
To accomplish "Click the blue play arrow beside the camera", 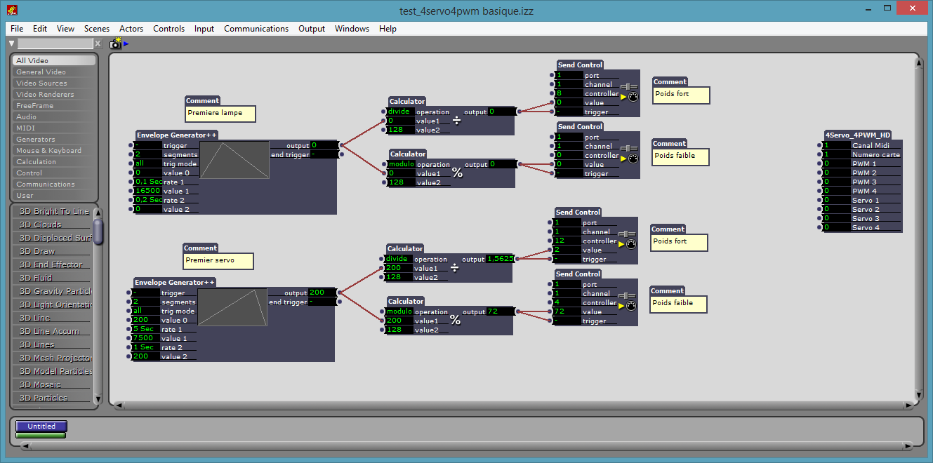I will click(x=126, y=43).
